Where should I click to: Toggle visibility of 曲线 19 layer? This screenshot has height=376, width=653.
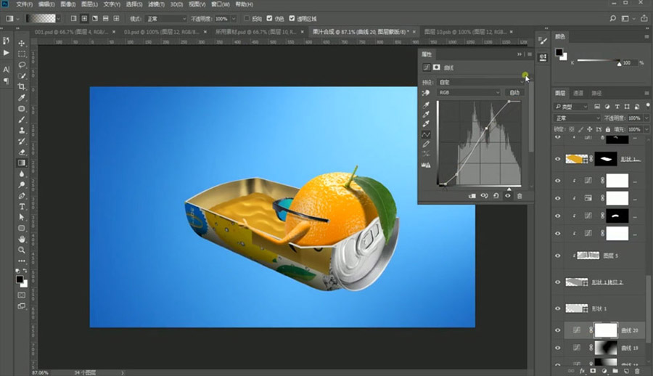click(x=558, y=348)
